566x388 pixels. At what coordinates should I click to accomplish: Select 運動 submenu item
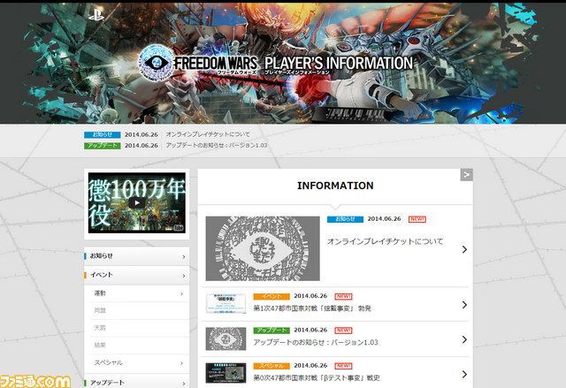(139, 293)
